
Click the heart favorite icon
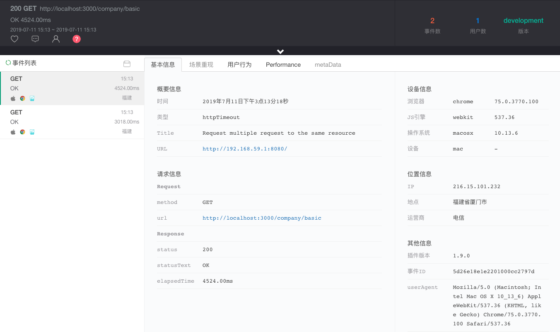click(x=14, y=39)
